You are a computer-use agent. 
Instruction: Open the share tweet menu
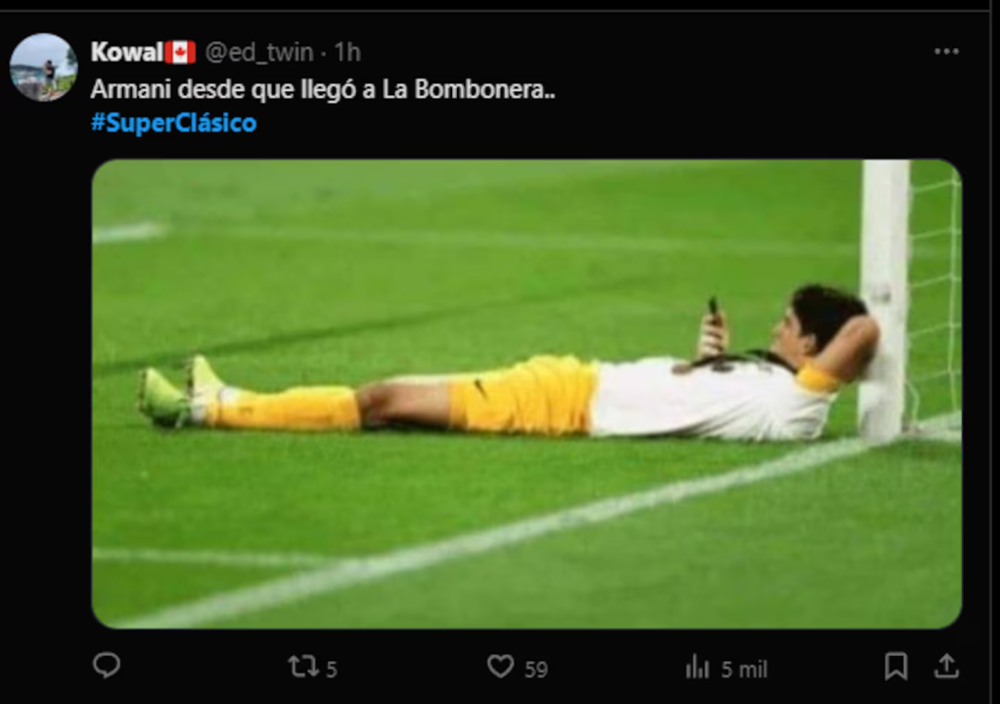pos(945,667)
